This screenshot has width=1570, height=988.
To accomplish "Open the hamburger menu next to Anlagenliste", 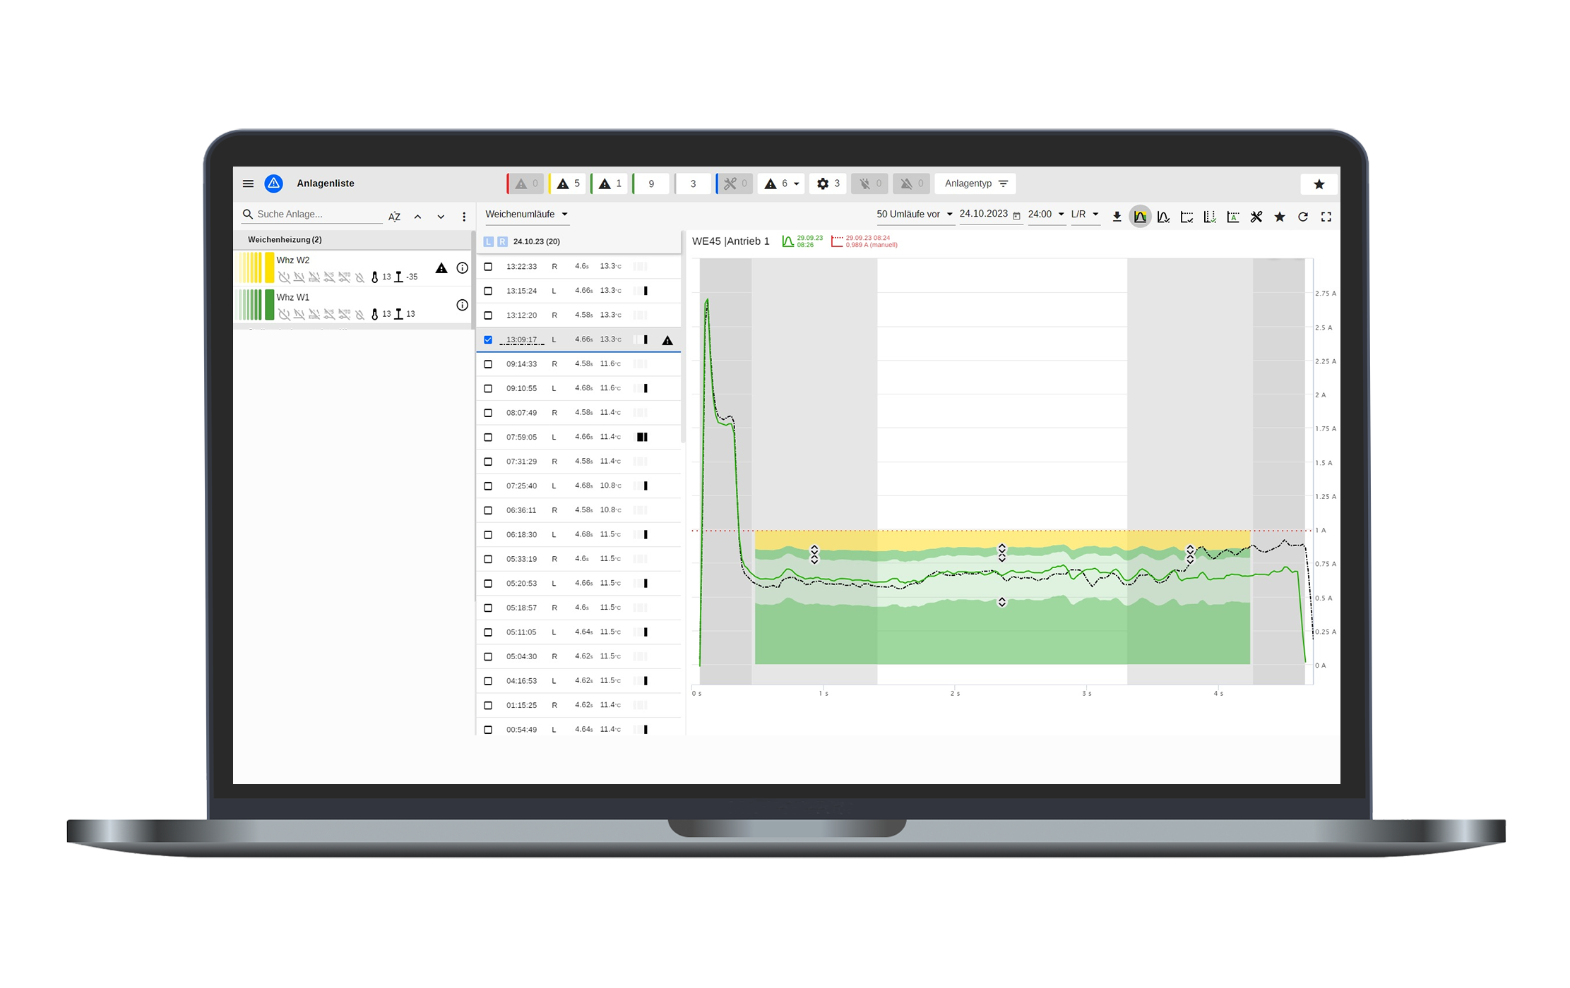I will click(x=248, y=183).
